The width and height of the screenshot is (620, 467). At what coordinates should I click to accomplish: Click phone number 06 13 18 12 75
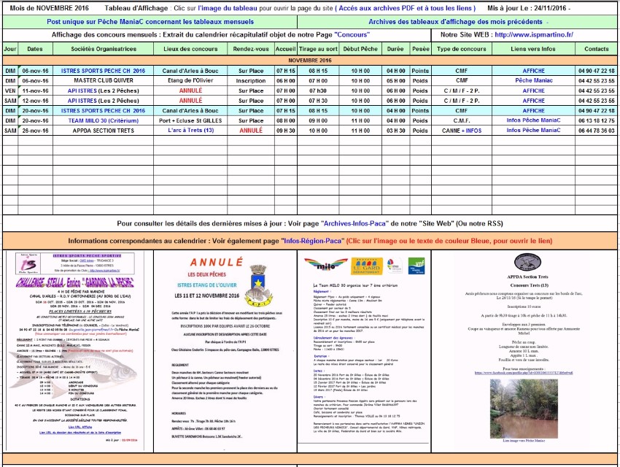coord(596,120)
